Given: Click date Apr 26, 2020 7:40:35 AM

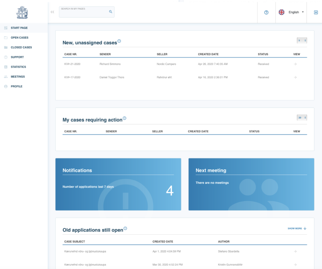Looking at the screenshot, I should point(213,64).
